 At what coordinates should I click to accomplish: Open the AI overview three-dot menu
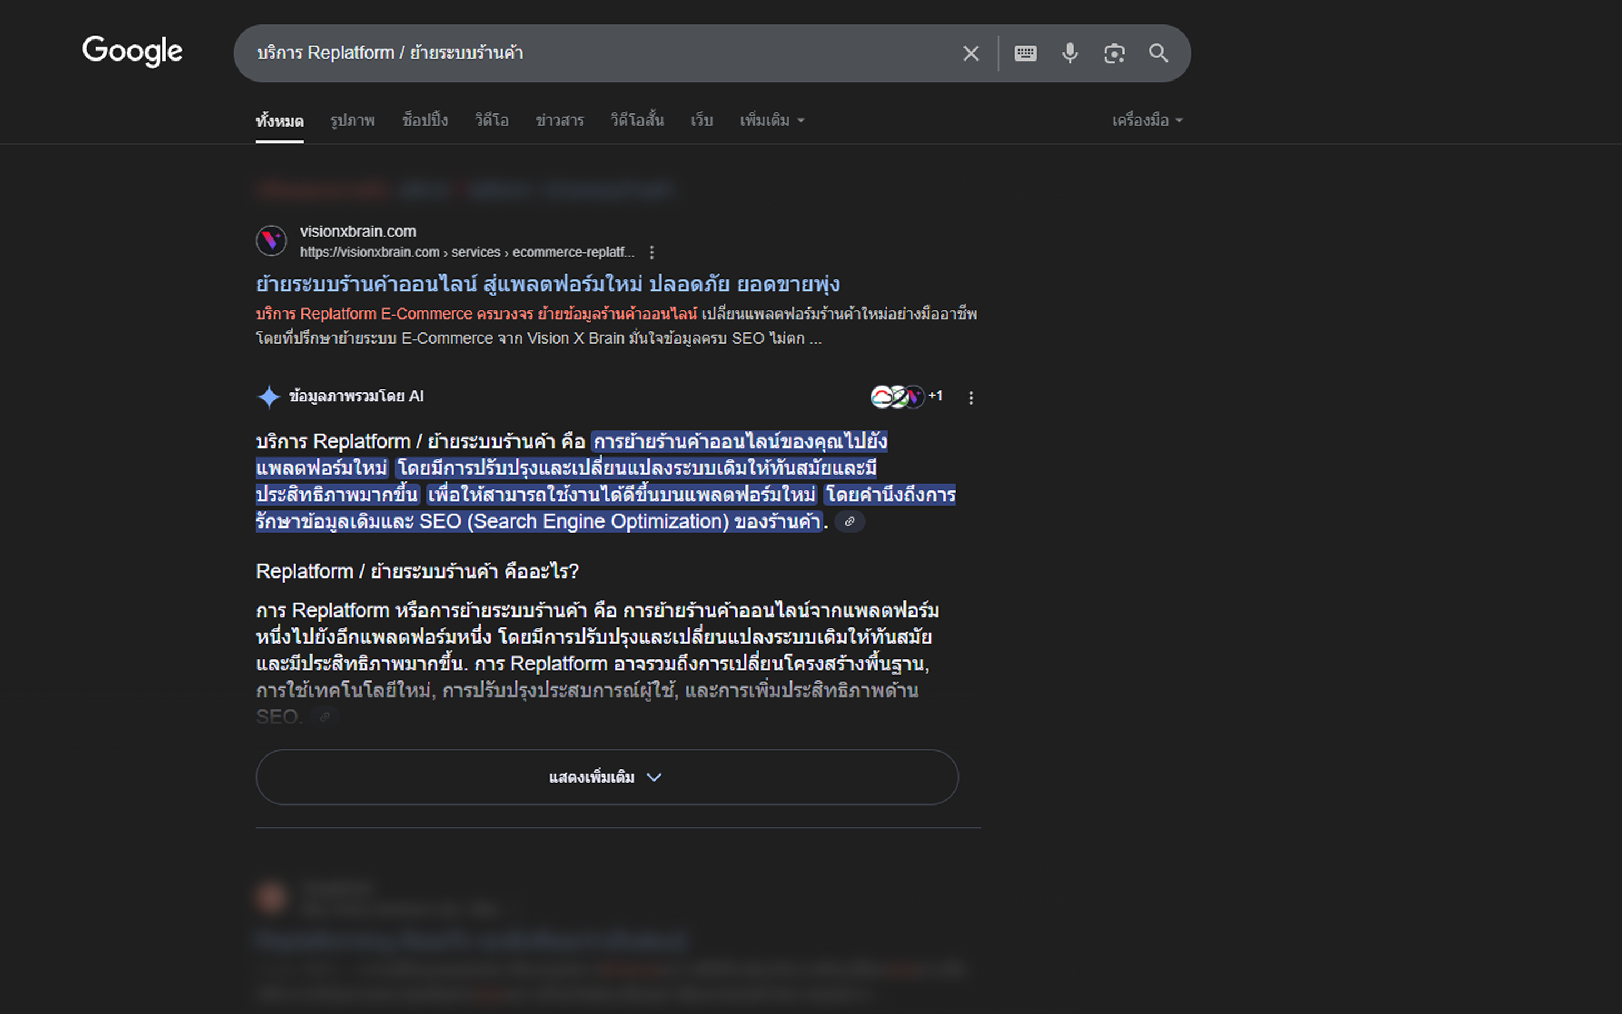[x=971, y=397]
